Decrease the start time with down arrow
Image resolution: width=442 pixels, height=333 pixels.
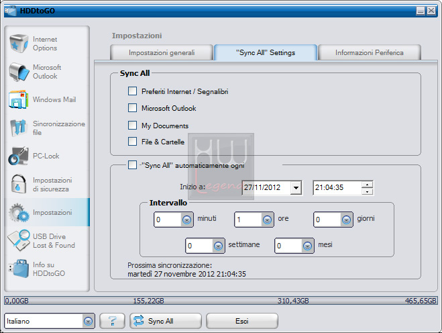click(x=367, y=191)
